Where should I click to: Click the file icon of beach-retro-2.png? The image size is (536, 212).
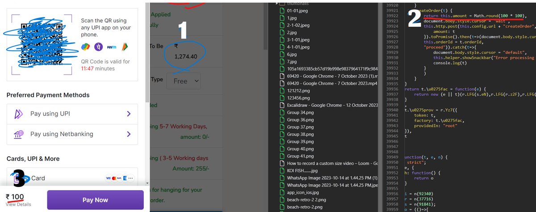pos(281,207)
